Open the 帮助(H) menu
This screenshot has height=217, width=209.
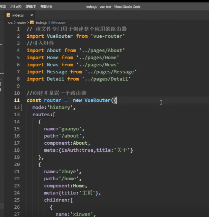46,7
